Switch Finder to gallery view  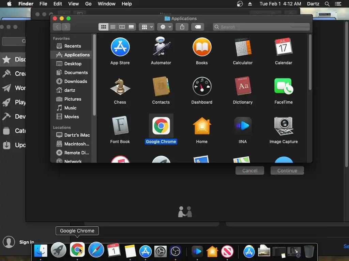(x=131, y=27)
